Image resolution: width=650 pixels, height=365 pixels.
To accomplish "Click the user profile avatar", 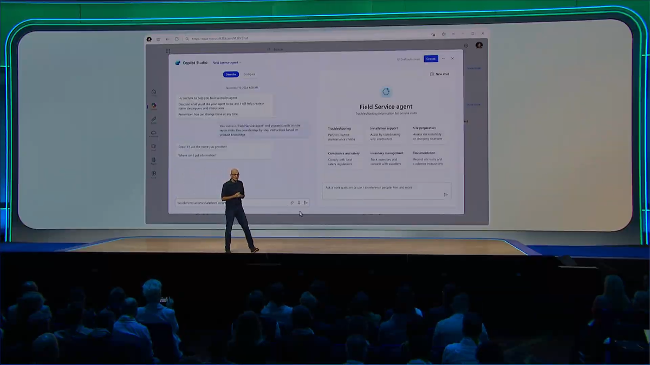I will coord(478,46).
